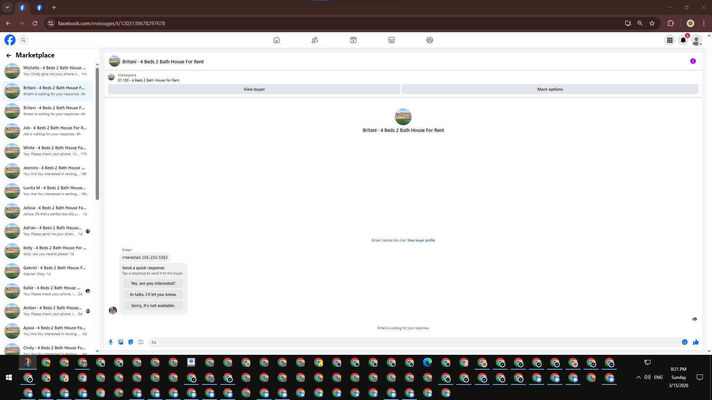
Task: Go back in browser history
Action: (x=8, y=23)
